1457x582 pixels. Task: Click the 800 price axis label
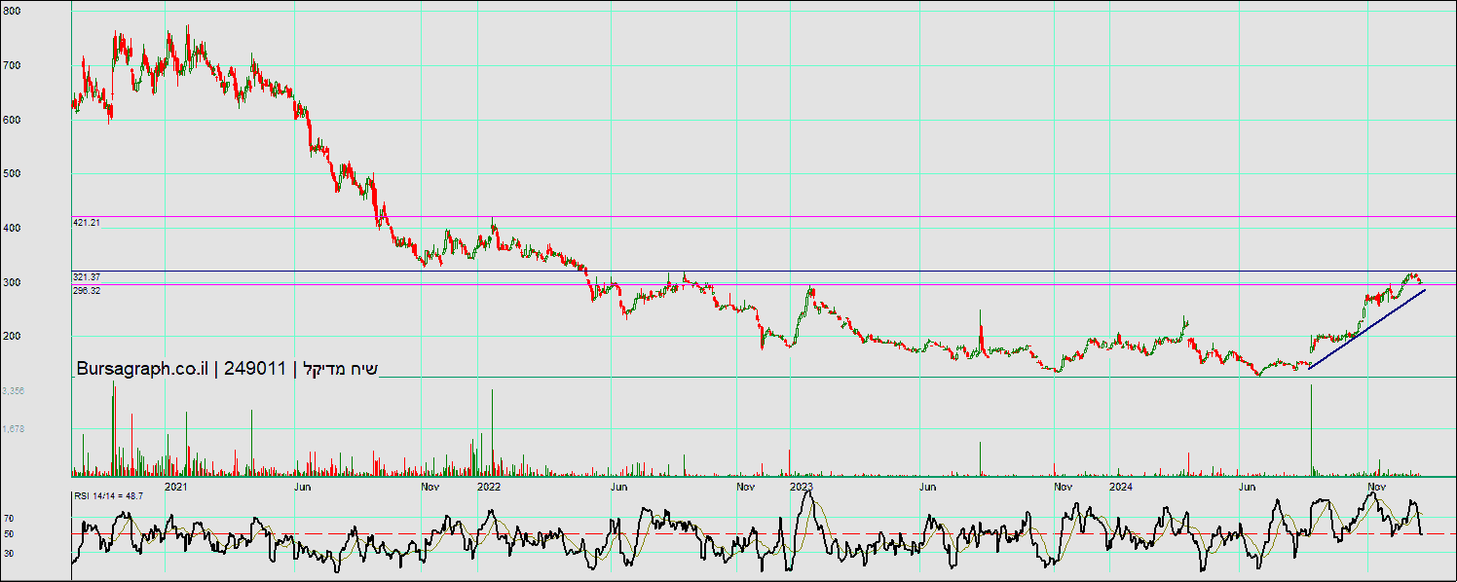coord(12,11)
